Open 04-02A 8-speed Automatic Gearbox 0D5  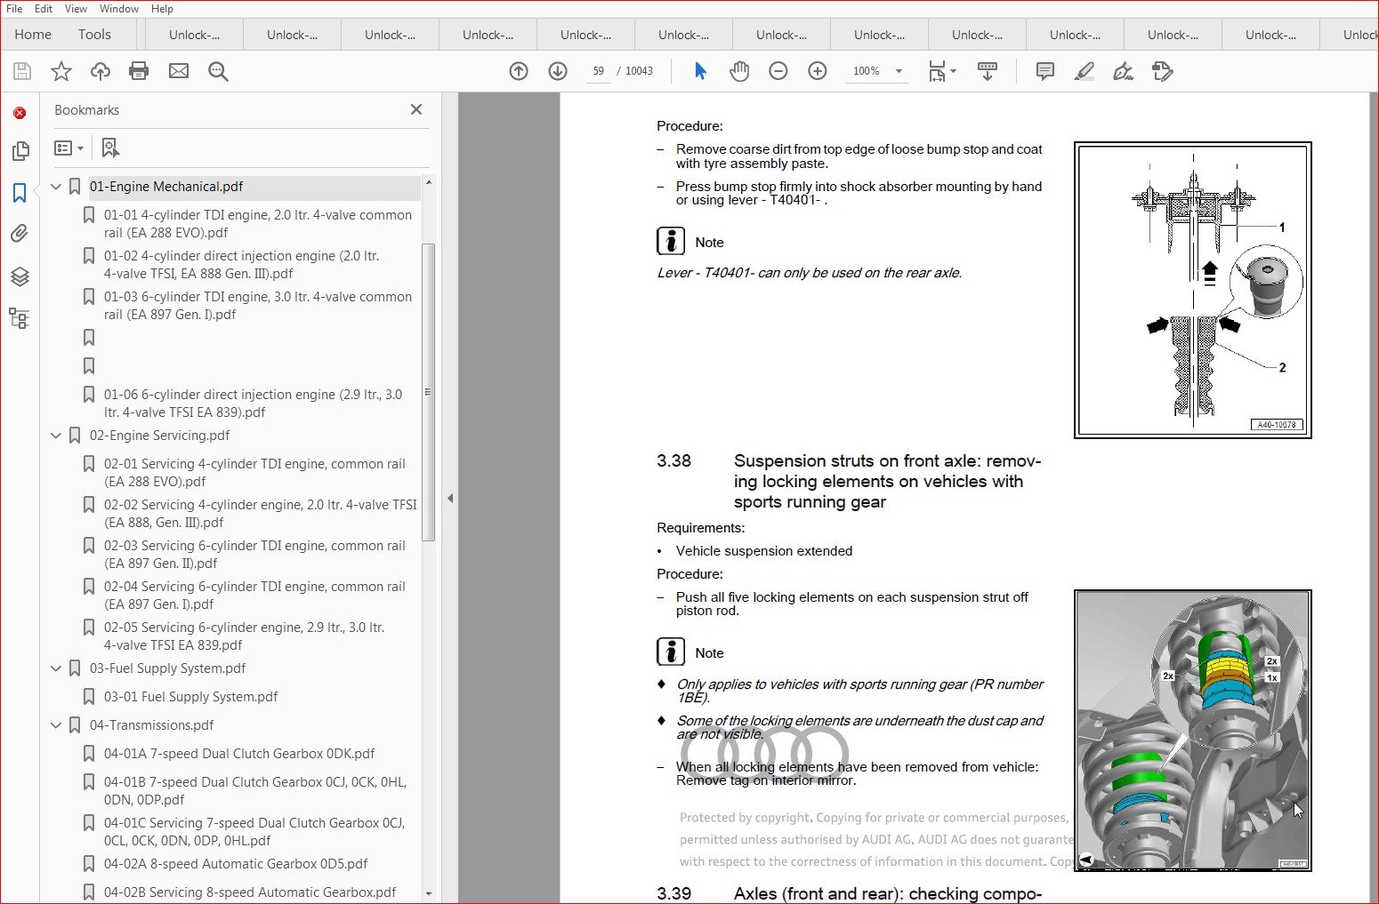tap(236, 864)
